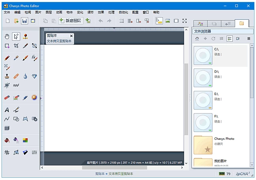Open the color gradient swatch tool
The height and width of the screenshot is (180, 256).
[x=25, y=140]
